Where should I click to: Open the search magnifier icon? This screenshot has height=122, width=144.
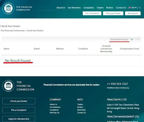(x=139, y=8)
